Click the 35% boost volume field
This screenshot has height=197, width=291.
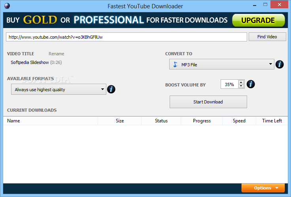coord(230,84)
